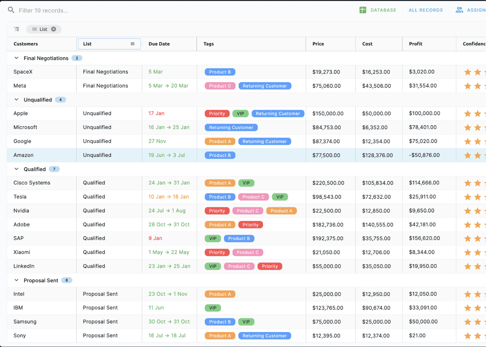Click first confidence star on LinkedIn row

(468, 266)
